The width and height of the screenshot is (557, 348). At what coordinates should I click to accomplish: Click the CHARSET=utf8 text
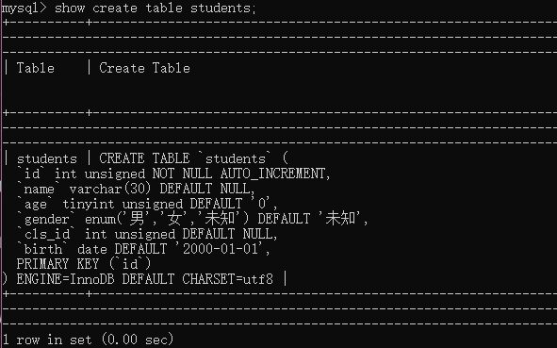pos(228,279)
